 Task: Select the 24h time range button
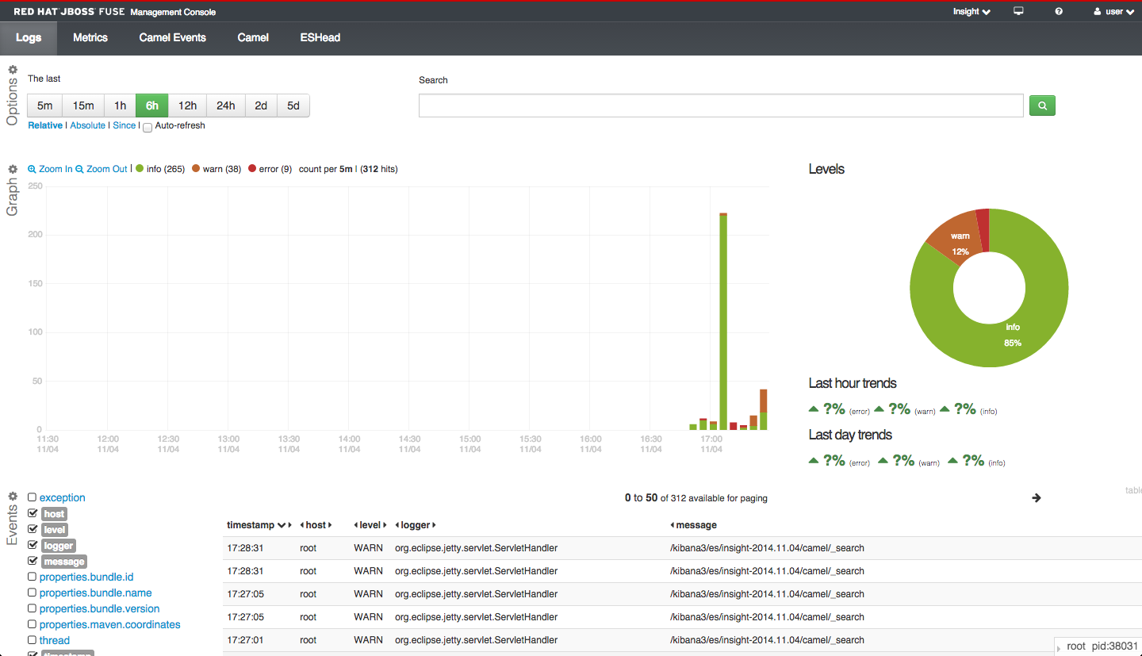[226, 105]
